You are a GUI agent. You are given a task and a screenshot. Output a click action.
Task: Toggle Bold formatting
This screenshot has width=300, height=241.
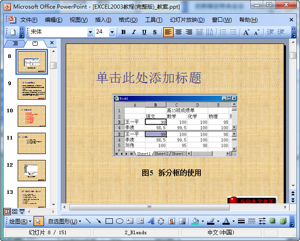click(x=123, y=32)
